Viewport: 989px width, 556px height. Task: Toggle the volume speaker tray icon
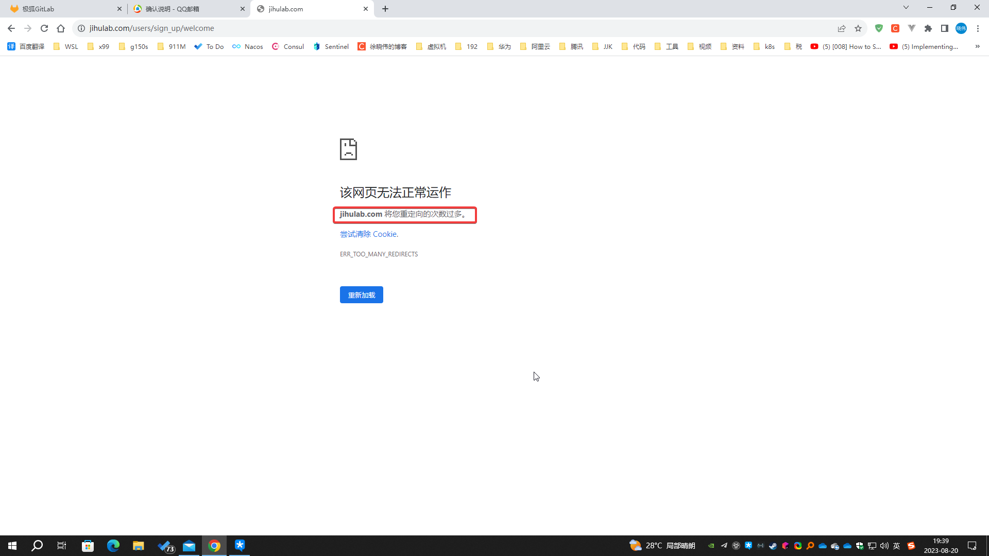coord(884,546)
